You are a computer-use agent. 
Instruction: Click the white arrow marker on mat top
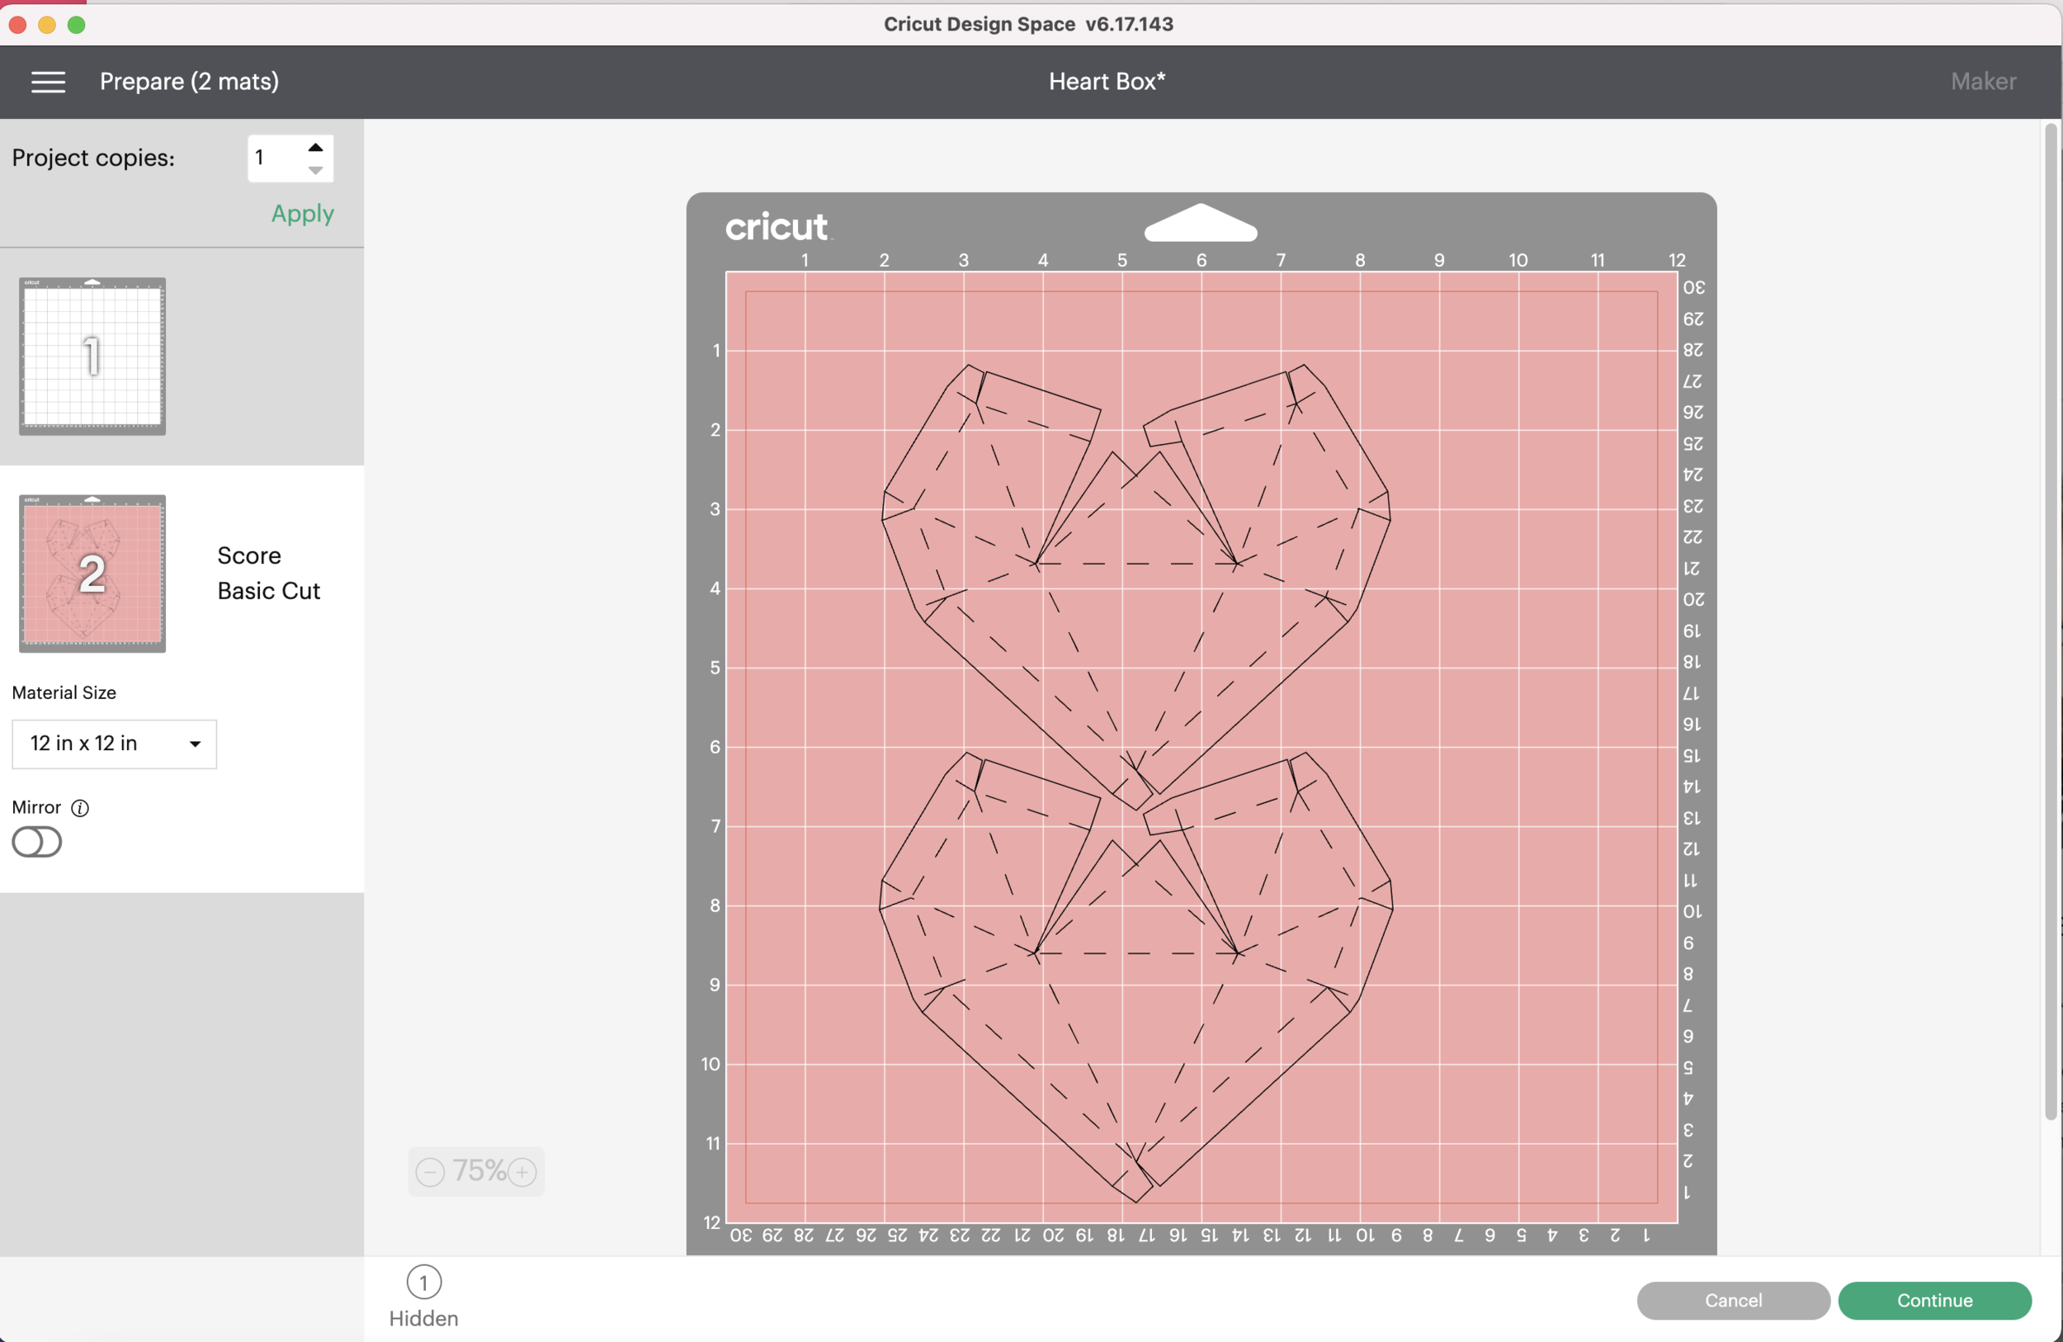coord(1201,224)
